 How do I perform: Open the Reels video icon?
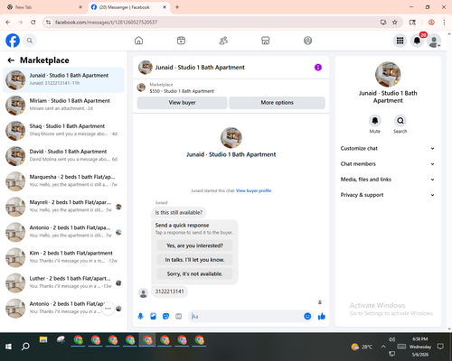pyautogui.click(x=181, y=41)
